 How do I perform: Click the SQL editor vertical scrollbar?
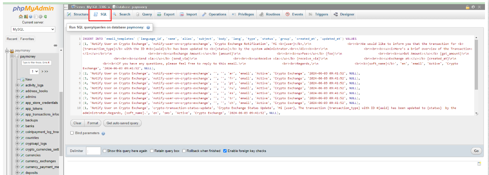click(476, 66)
